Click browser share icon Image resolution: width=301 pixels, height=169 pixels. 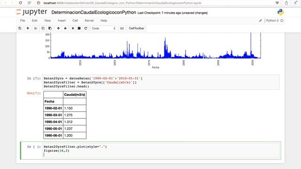[x=286, y=3]
